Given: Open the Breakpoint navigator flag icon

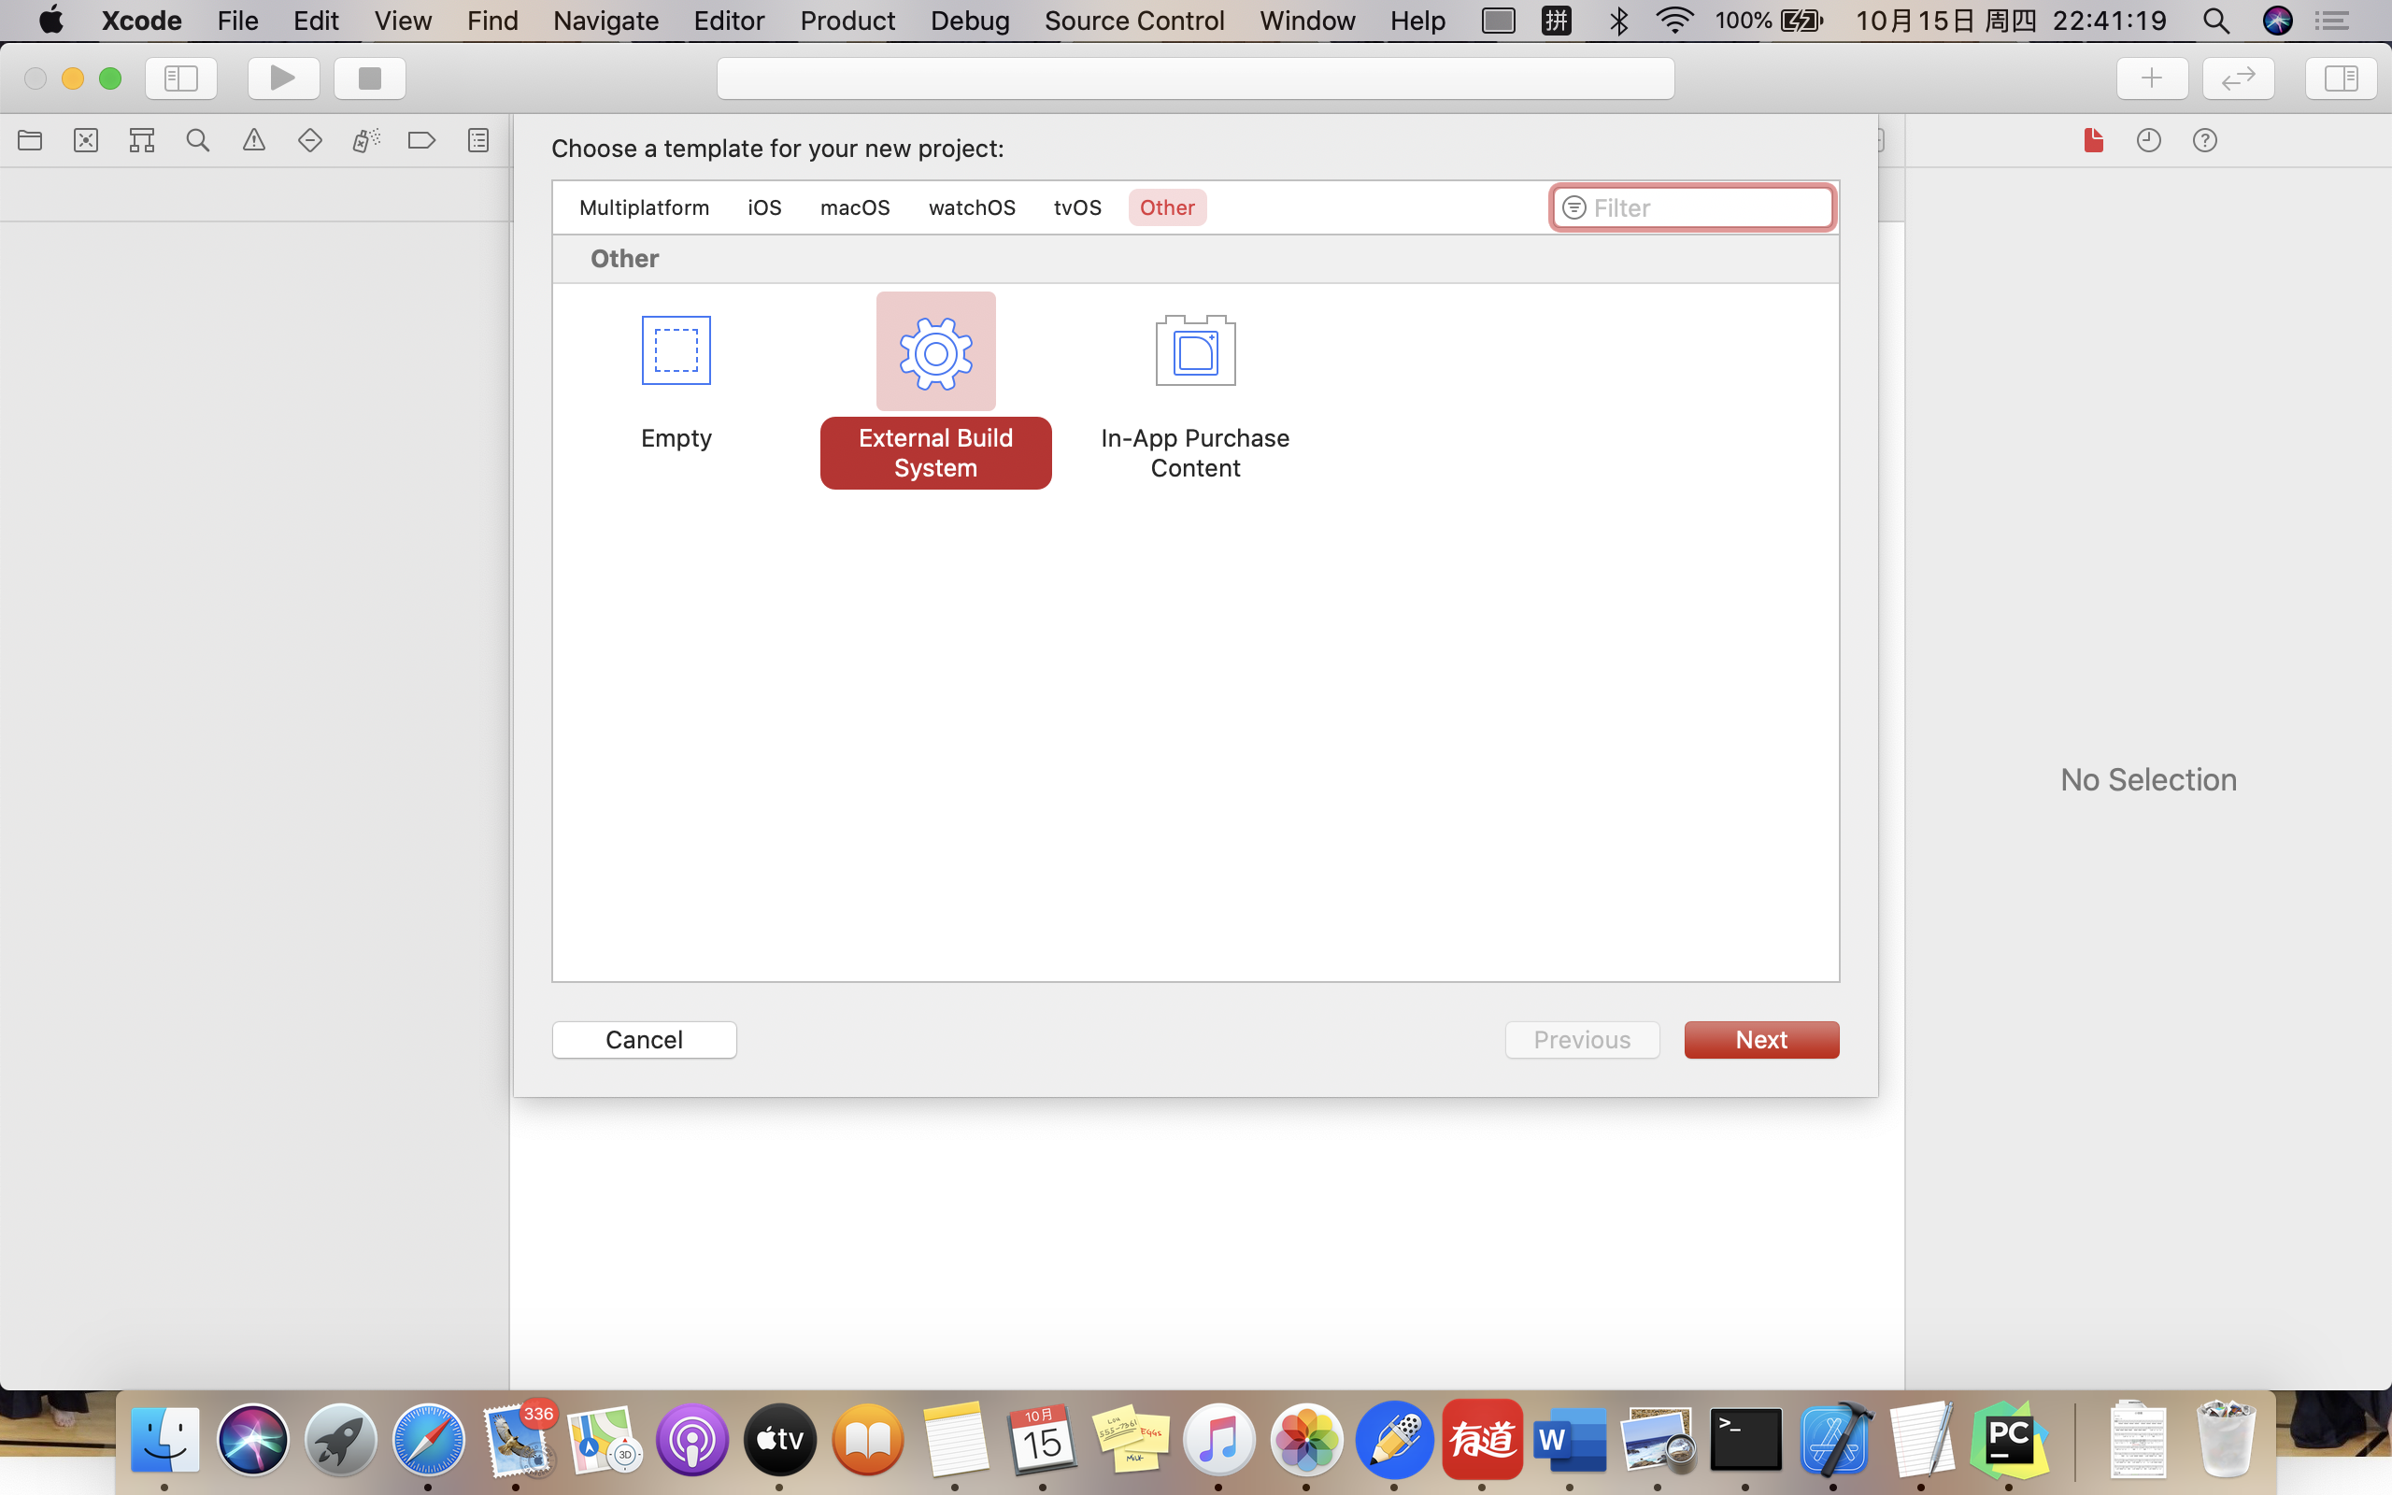Looking at the screenshot, I should [x=422, y=139].
